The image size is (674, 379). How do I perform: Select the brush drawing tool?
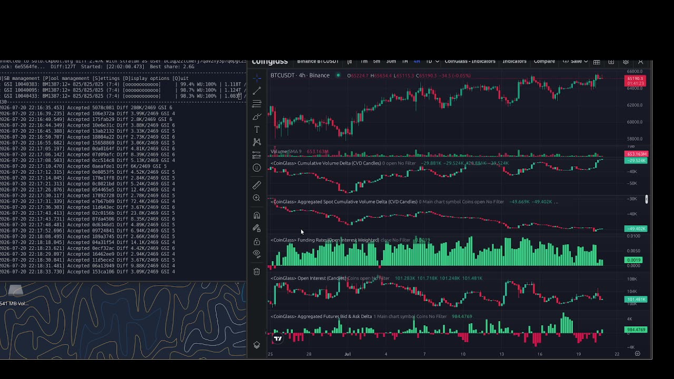pos(256,116)
